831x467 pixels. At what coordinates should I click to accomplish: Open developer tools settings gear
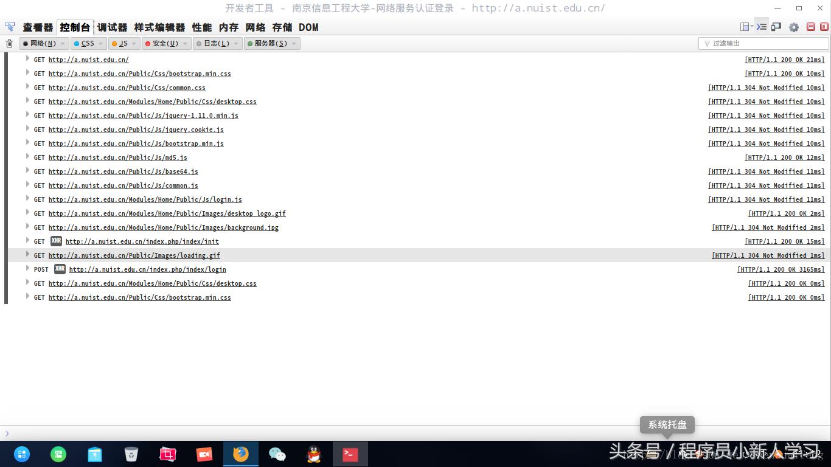coord(794,27)
